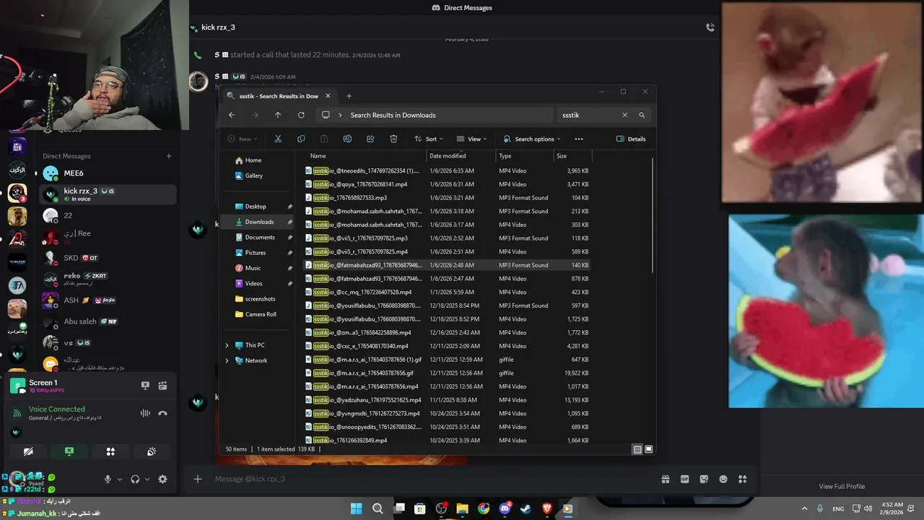Add an attachment with the plus button
924x520 pixels.
pos(197,479)
